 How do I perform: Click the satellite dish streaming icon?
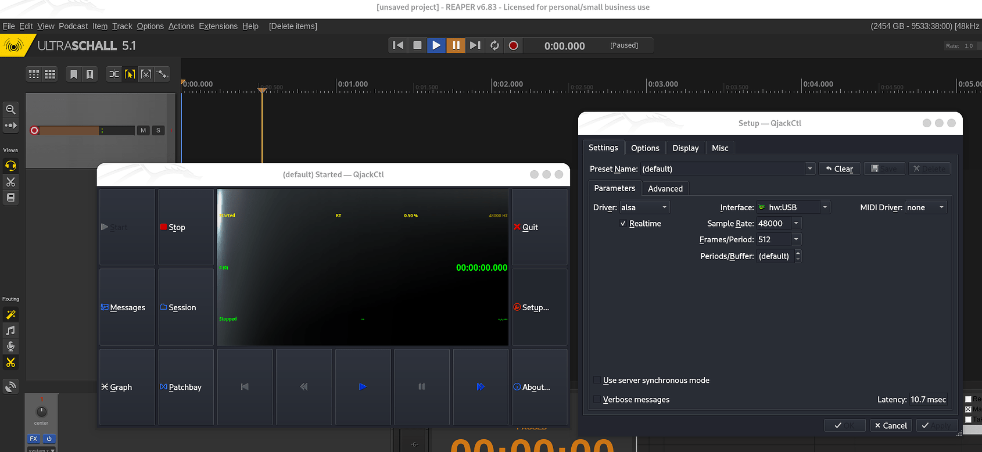pyautogui.click(x=10, y=386)
